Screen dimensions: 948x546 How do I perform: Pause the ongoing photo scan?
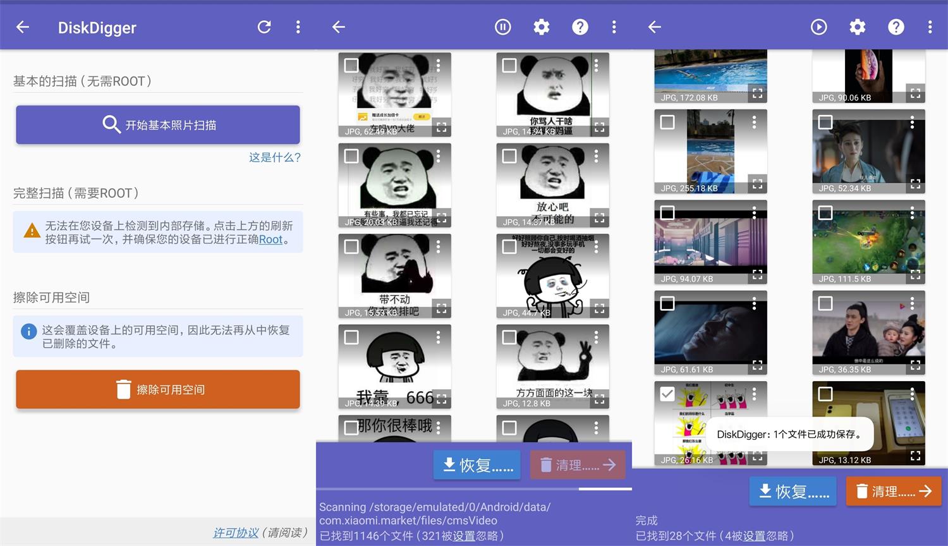point(502,27)
